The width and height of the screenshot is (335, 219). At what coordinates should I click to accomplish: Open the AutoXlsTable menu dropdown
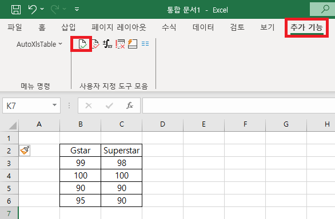click(x=39, y=44)
